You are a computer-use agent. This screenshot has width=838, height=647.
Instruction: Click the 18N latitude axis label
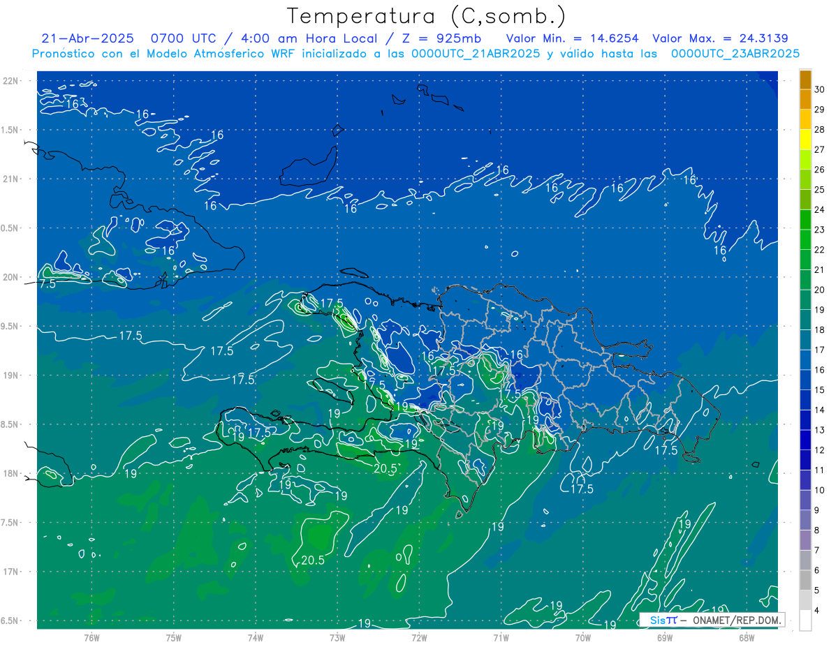click(12, 474)
